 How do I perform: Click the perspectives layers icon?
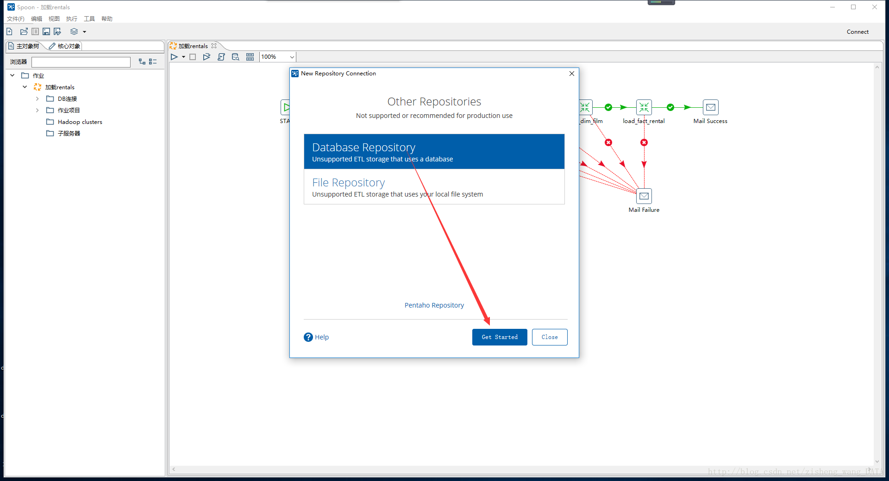click(74, 31)
